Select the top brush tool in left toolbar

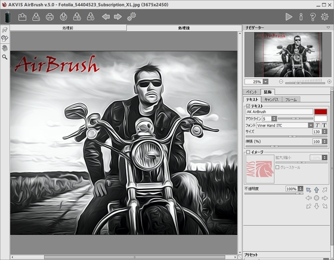tap(5, 29)
